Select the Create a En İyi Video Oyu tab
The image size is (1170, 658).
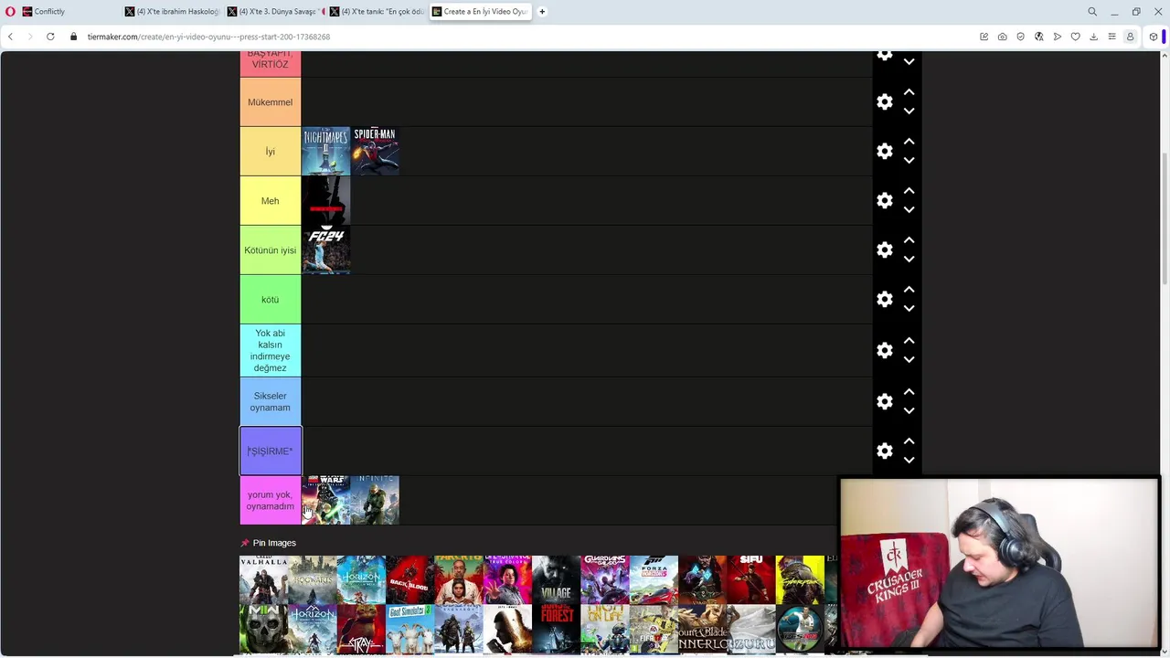pyautogui.click(x=480, y=12)
